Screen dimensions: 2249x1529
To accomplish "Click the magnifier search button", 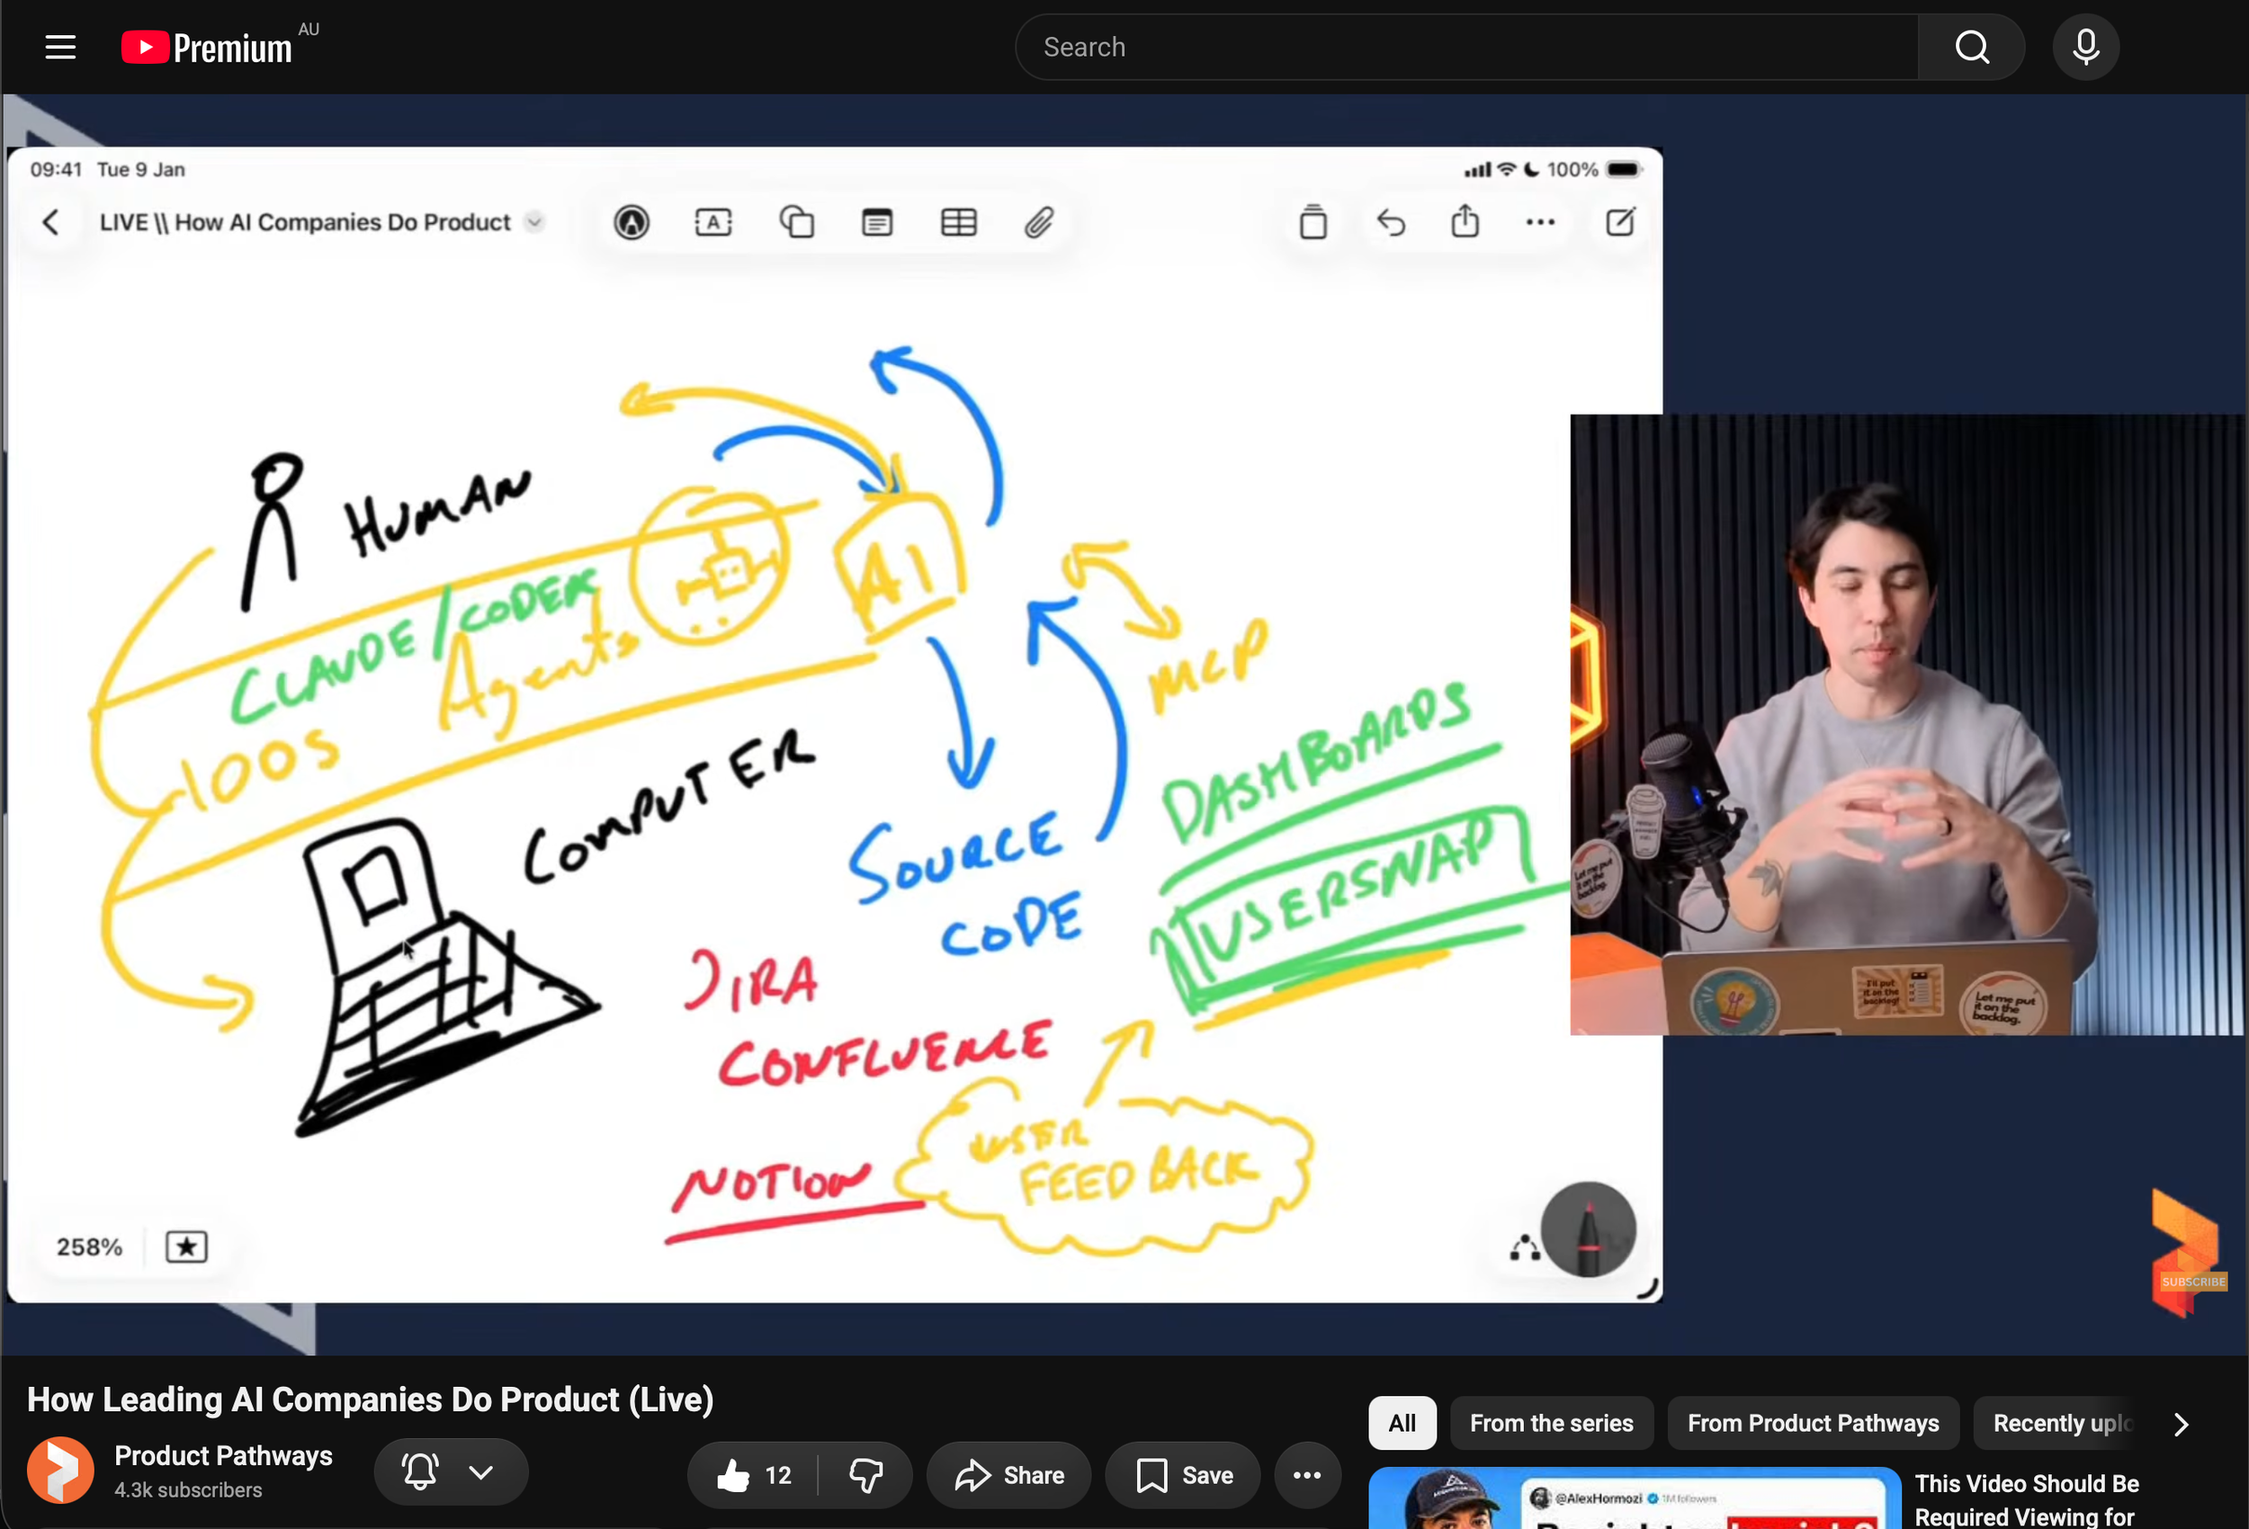I will (1971, 47).
